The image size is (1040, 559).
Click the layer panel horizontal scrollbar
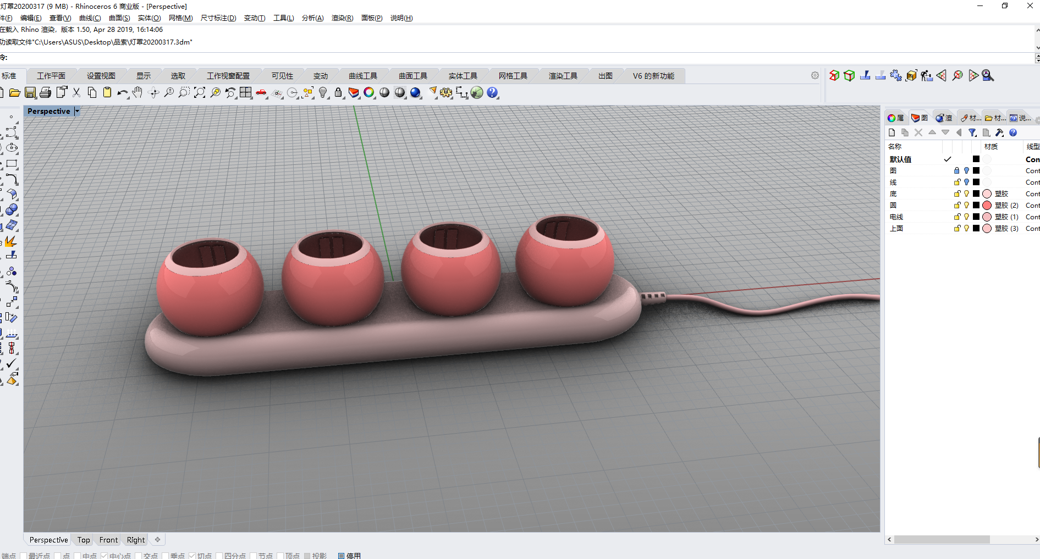(942, 540)
